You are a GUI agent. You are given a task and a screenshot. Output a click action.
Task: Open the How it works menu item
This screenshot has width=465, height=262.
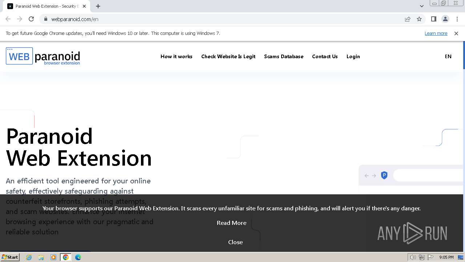176,56
